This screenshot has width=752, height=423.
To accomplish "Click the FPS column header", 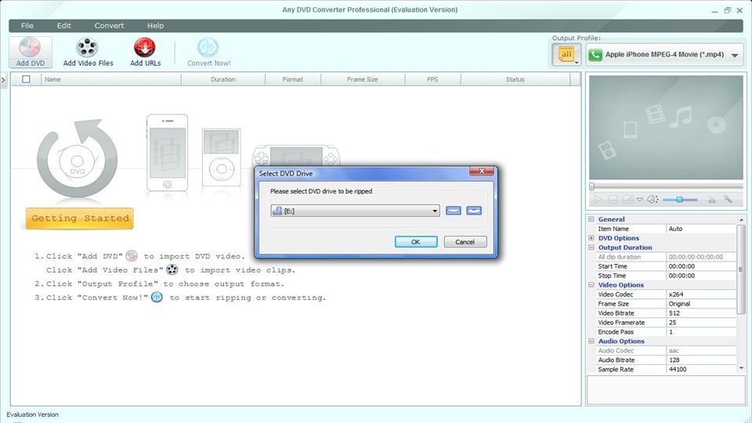I will (x=432, y=79).
